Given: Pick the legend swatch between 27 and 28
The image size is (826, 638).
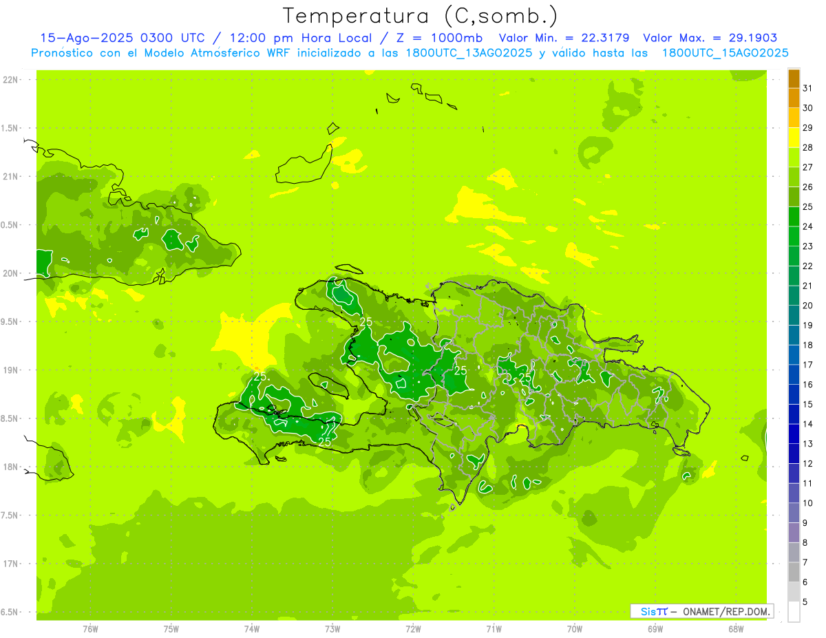Looking at the screenshot, I should (794, 158).
